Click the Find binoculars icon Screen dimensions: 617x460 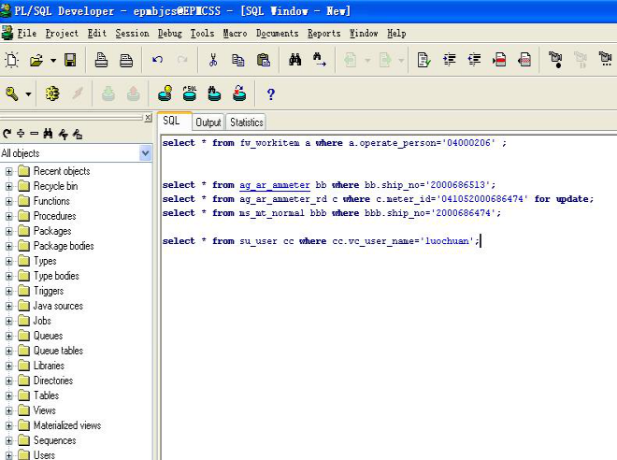(295, 60)
